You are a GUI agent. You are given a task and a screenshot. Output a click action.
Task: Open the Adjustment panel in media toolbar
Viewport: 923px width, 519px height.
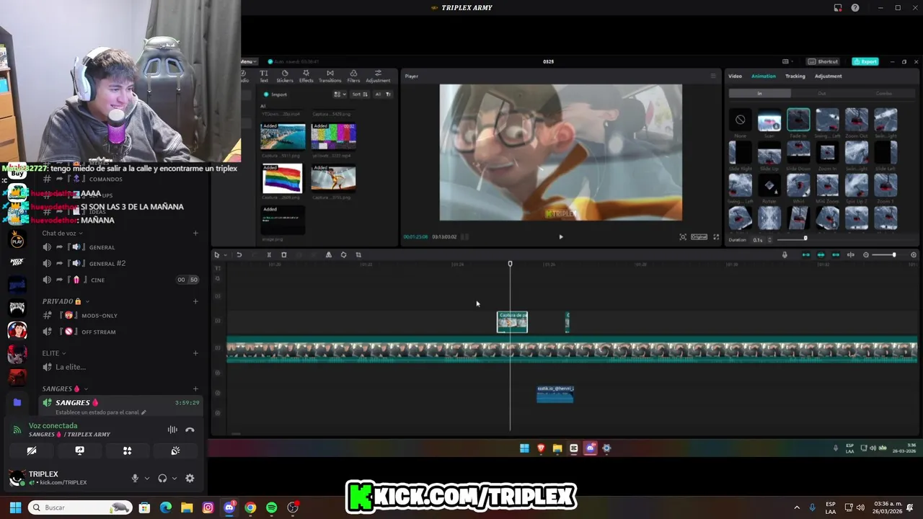coord(378,76)
